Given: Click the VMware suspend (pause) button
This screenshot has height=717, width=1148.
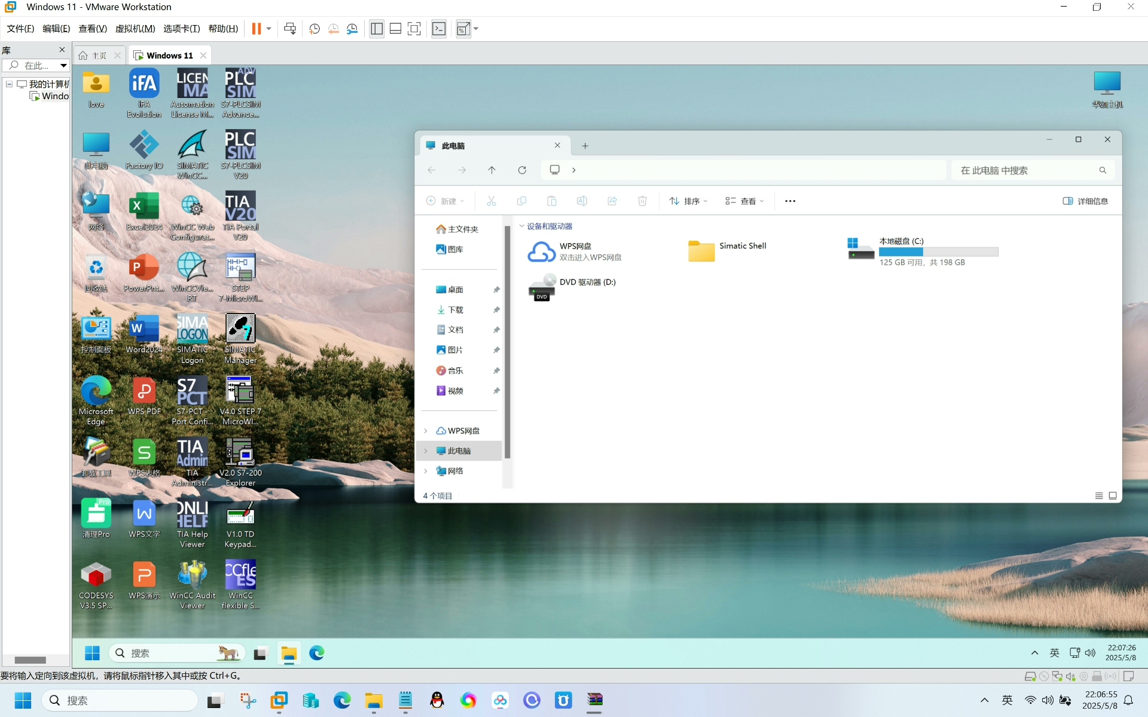Looking at the screenshot, I should coord(256,29).
